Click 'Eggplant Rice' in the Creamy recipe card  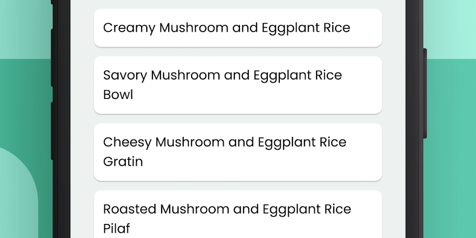pyautogui.click(x=305, y=28)
